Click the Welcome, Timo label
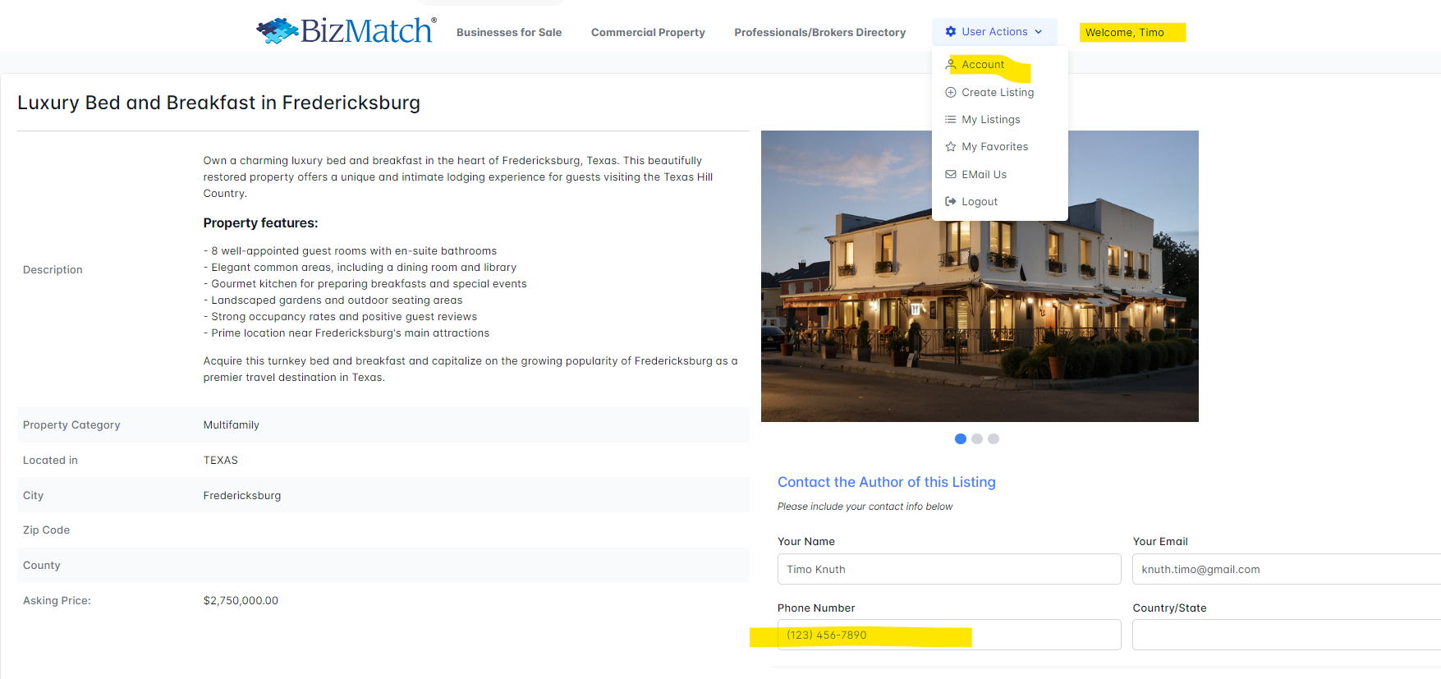The height and width of the screenshot is (679, 1441). [x=1125, y=33]
